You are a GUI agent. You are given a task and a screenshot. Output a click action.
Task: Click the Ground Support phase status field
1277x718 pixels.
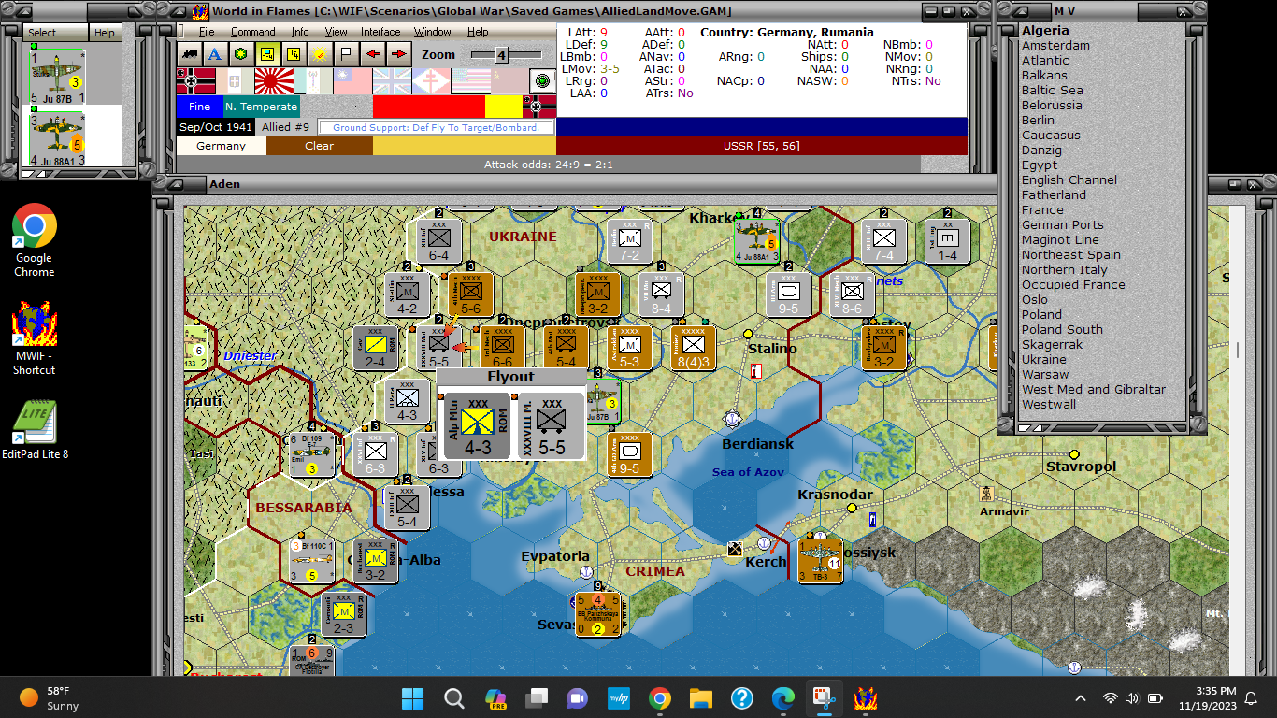(436, 127)
